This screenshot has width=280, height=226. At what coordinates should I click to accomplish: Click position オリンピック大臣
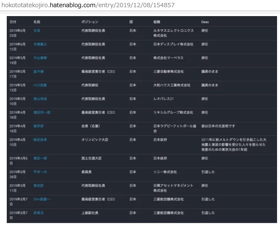(x=95, y=140)
